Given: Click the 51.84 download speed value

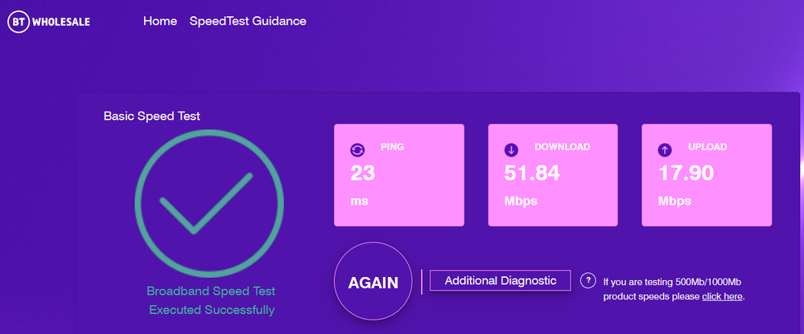Looking at the screenshot, I should click(x=532, y=173).
